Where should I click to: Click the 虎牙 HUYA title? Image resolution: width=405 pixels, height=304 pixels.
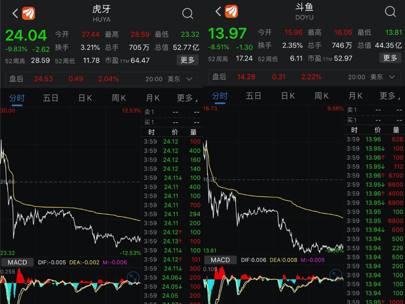pos(102,14)
